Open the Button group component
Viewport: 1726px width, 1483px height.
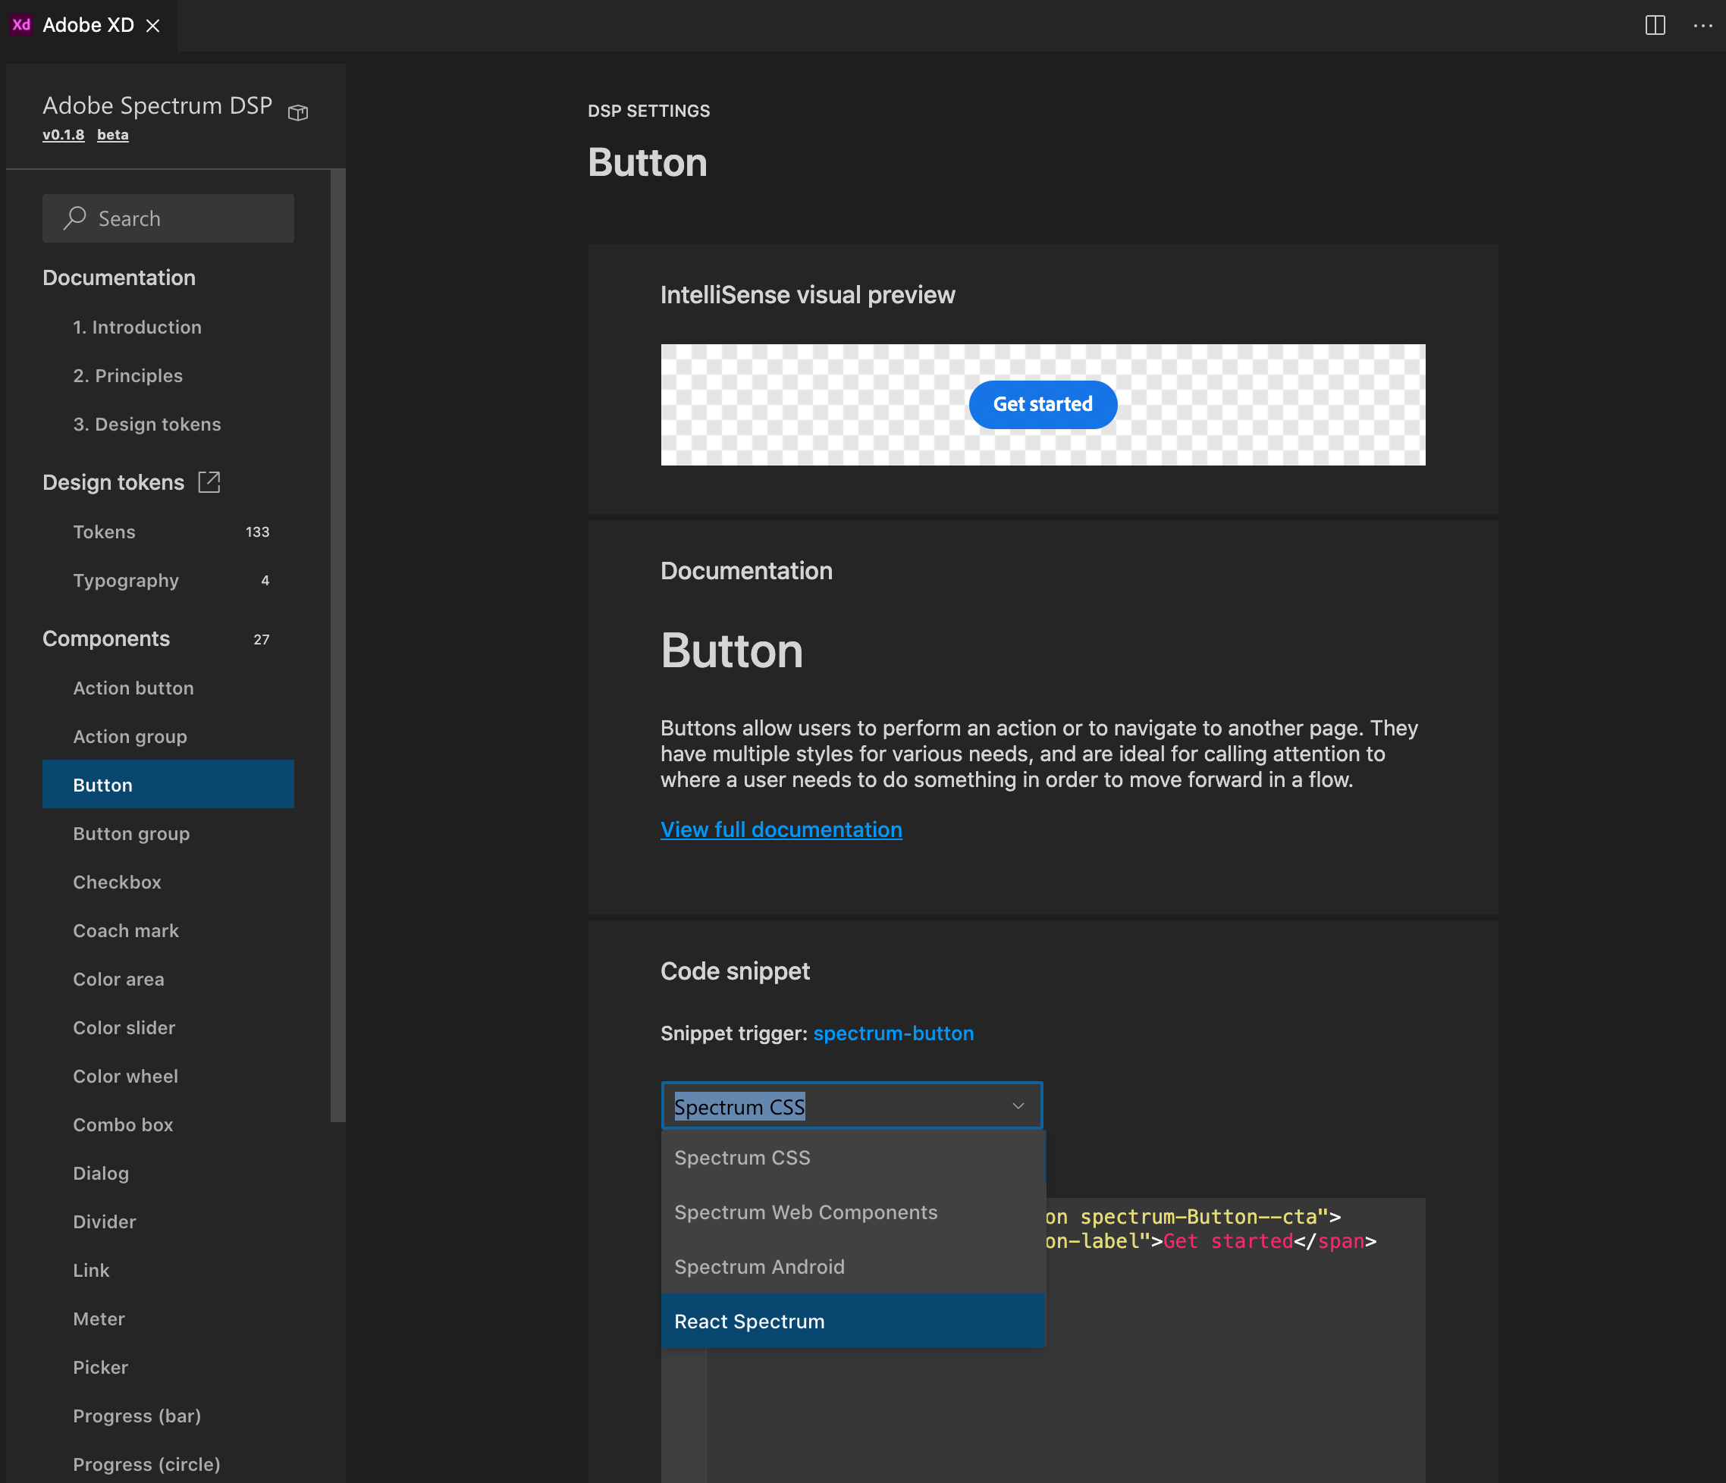coord(130,833)
